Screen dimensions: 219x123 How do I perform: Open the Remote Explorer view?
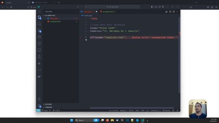point(39,50)
